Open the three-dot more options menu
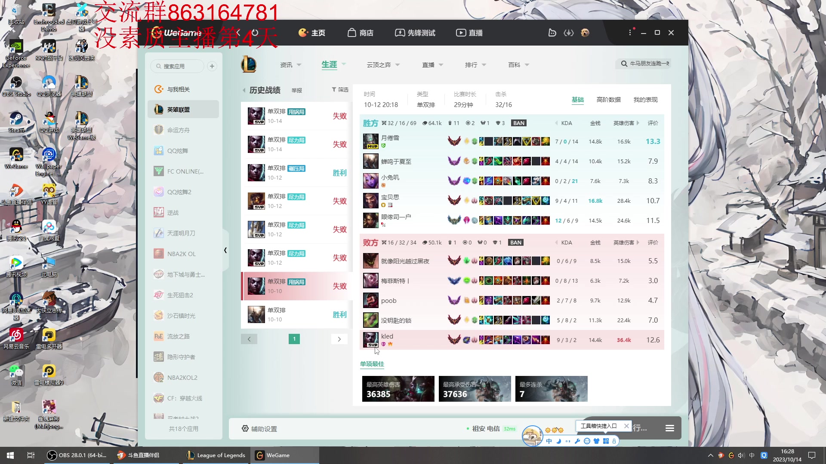826x464 pixels. pos(630,33)
